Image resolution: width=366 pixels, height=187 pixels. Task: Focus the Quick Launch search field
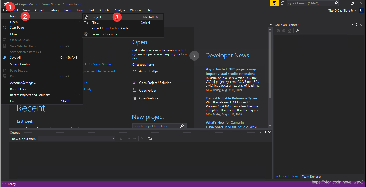coord(310,3)
